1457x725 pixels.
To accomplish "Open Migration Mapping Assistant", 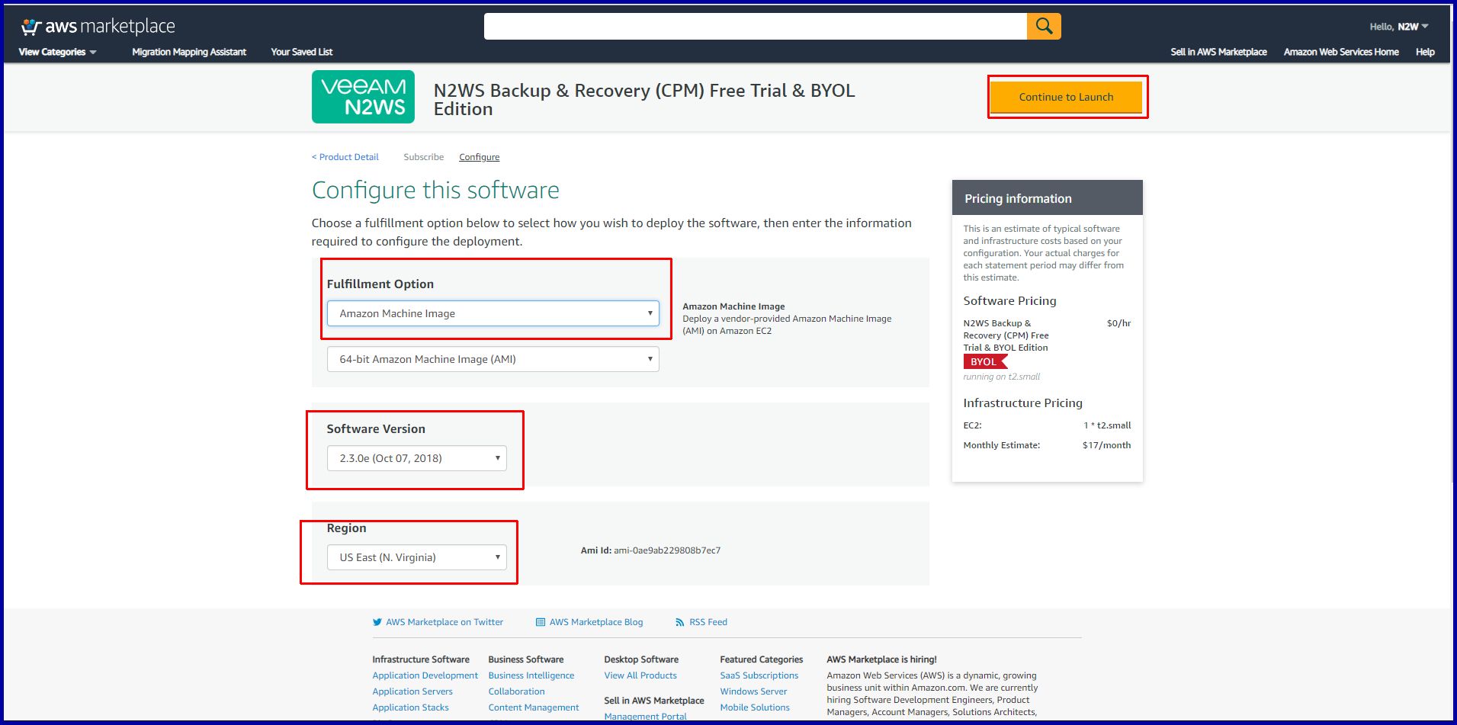I will tap(189, 52).
